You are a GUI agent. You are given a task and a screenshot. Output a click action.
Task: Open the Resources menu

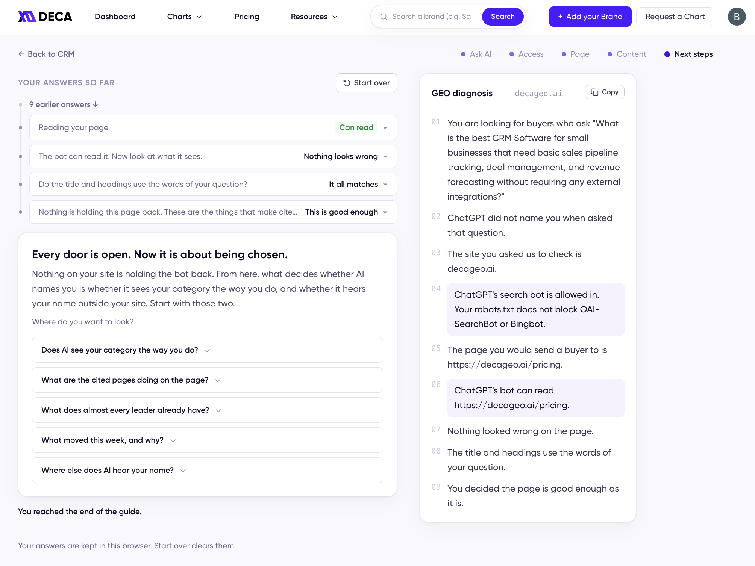click(314, 17)
